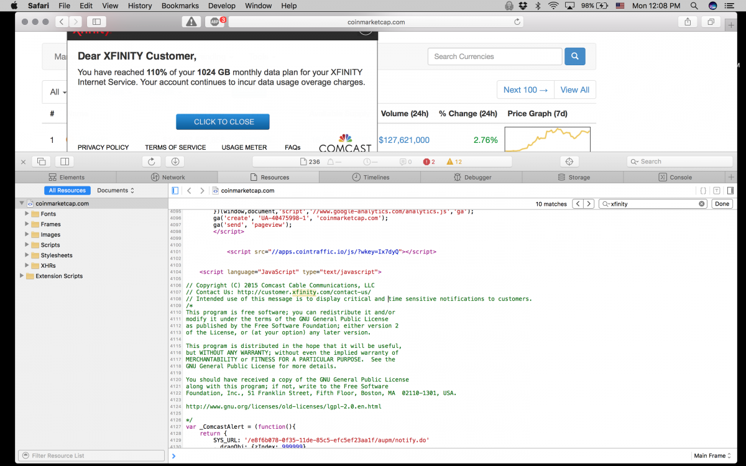Click the yellow warnings count indicator

point(454,162)
